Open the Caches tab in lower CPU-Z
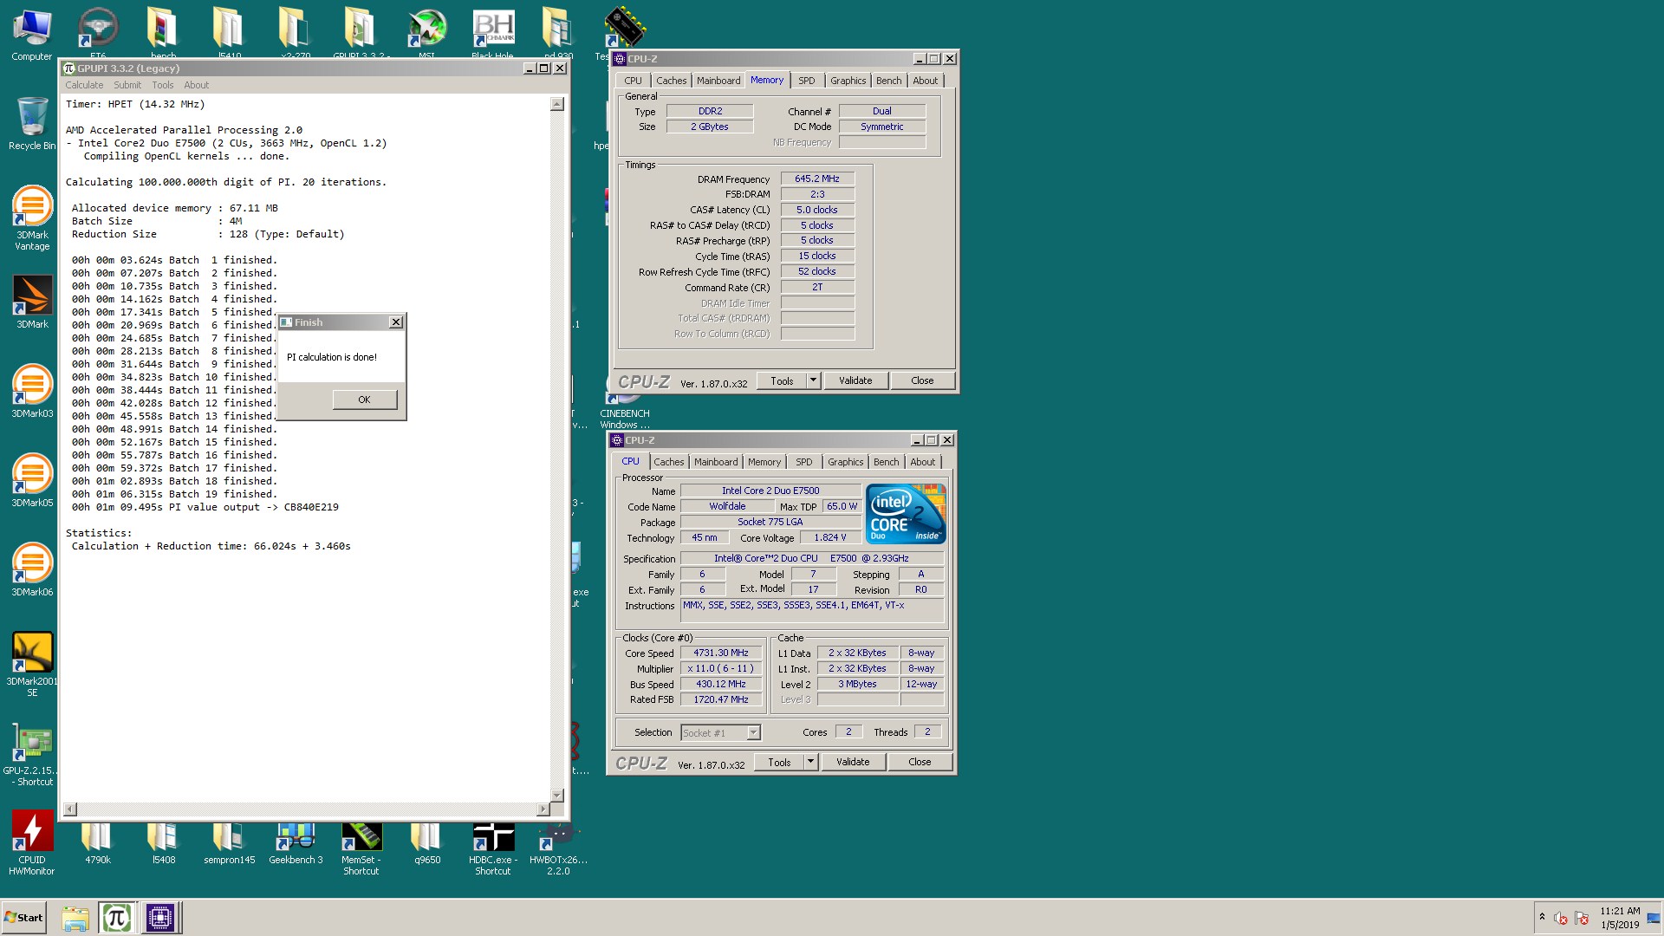1664x936 pixels. click(x=668, y=462)
